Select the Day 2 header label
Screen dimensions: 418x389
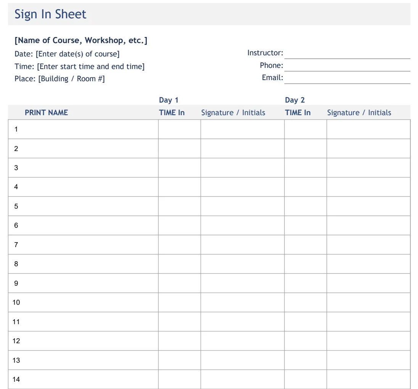[294, 100]
